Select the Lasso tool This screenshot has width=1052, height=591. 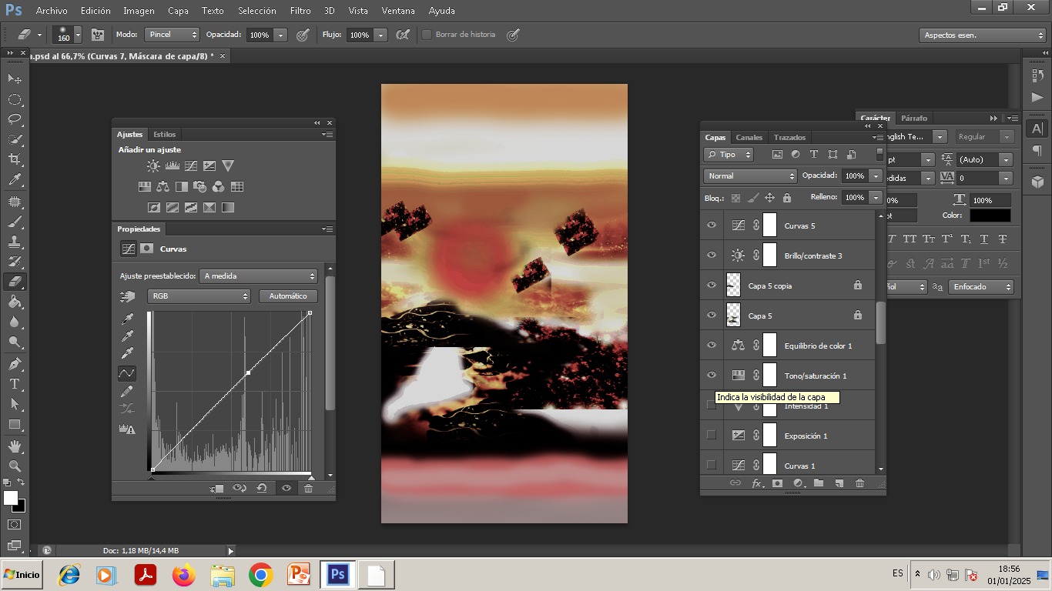click(15, 119)
